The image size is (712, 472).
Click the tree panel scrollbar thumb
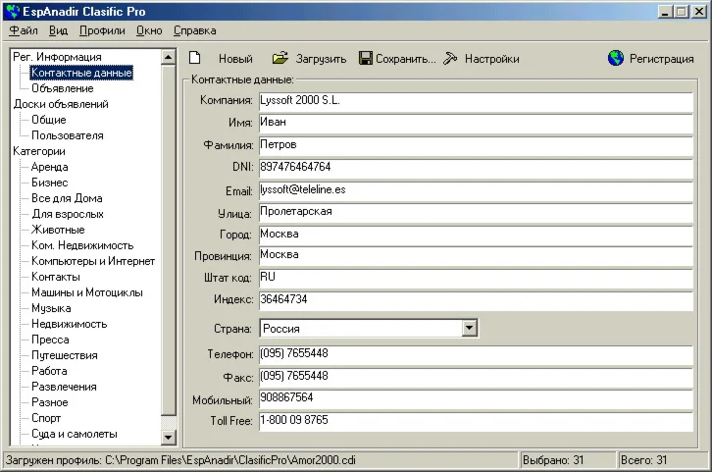point(168,239)
